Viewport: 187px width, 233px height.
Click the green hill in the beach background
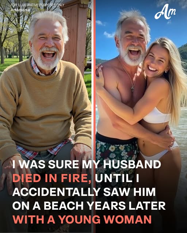click(x=183, y=52)
